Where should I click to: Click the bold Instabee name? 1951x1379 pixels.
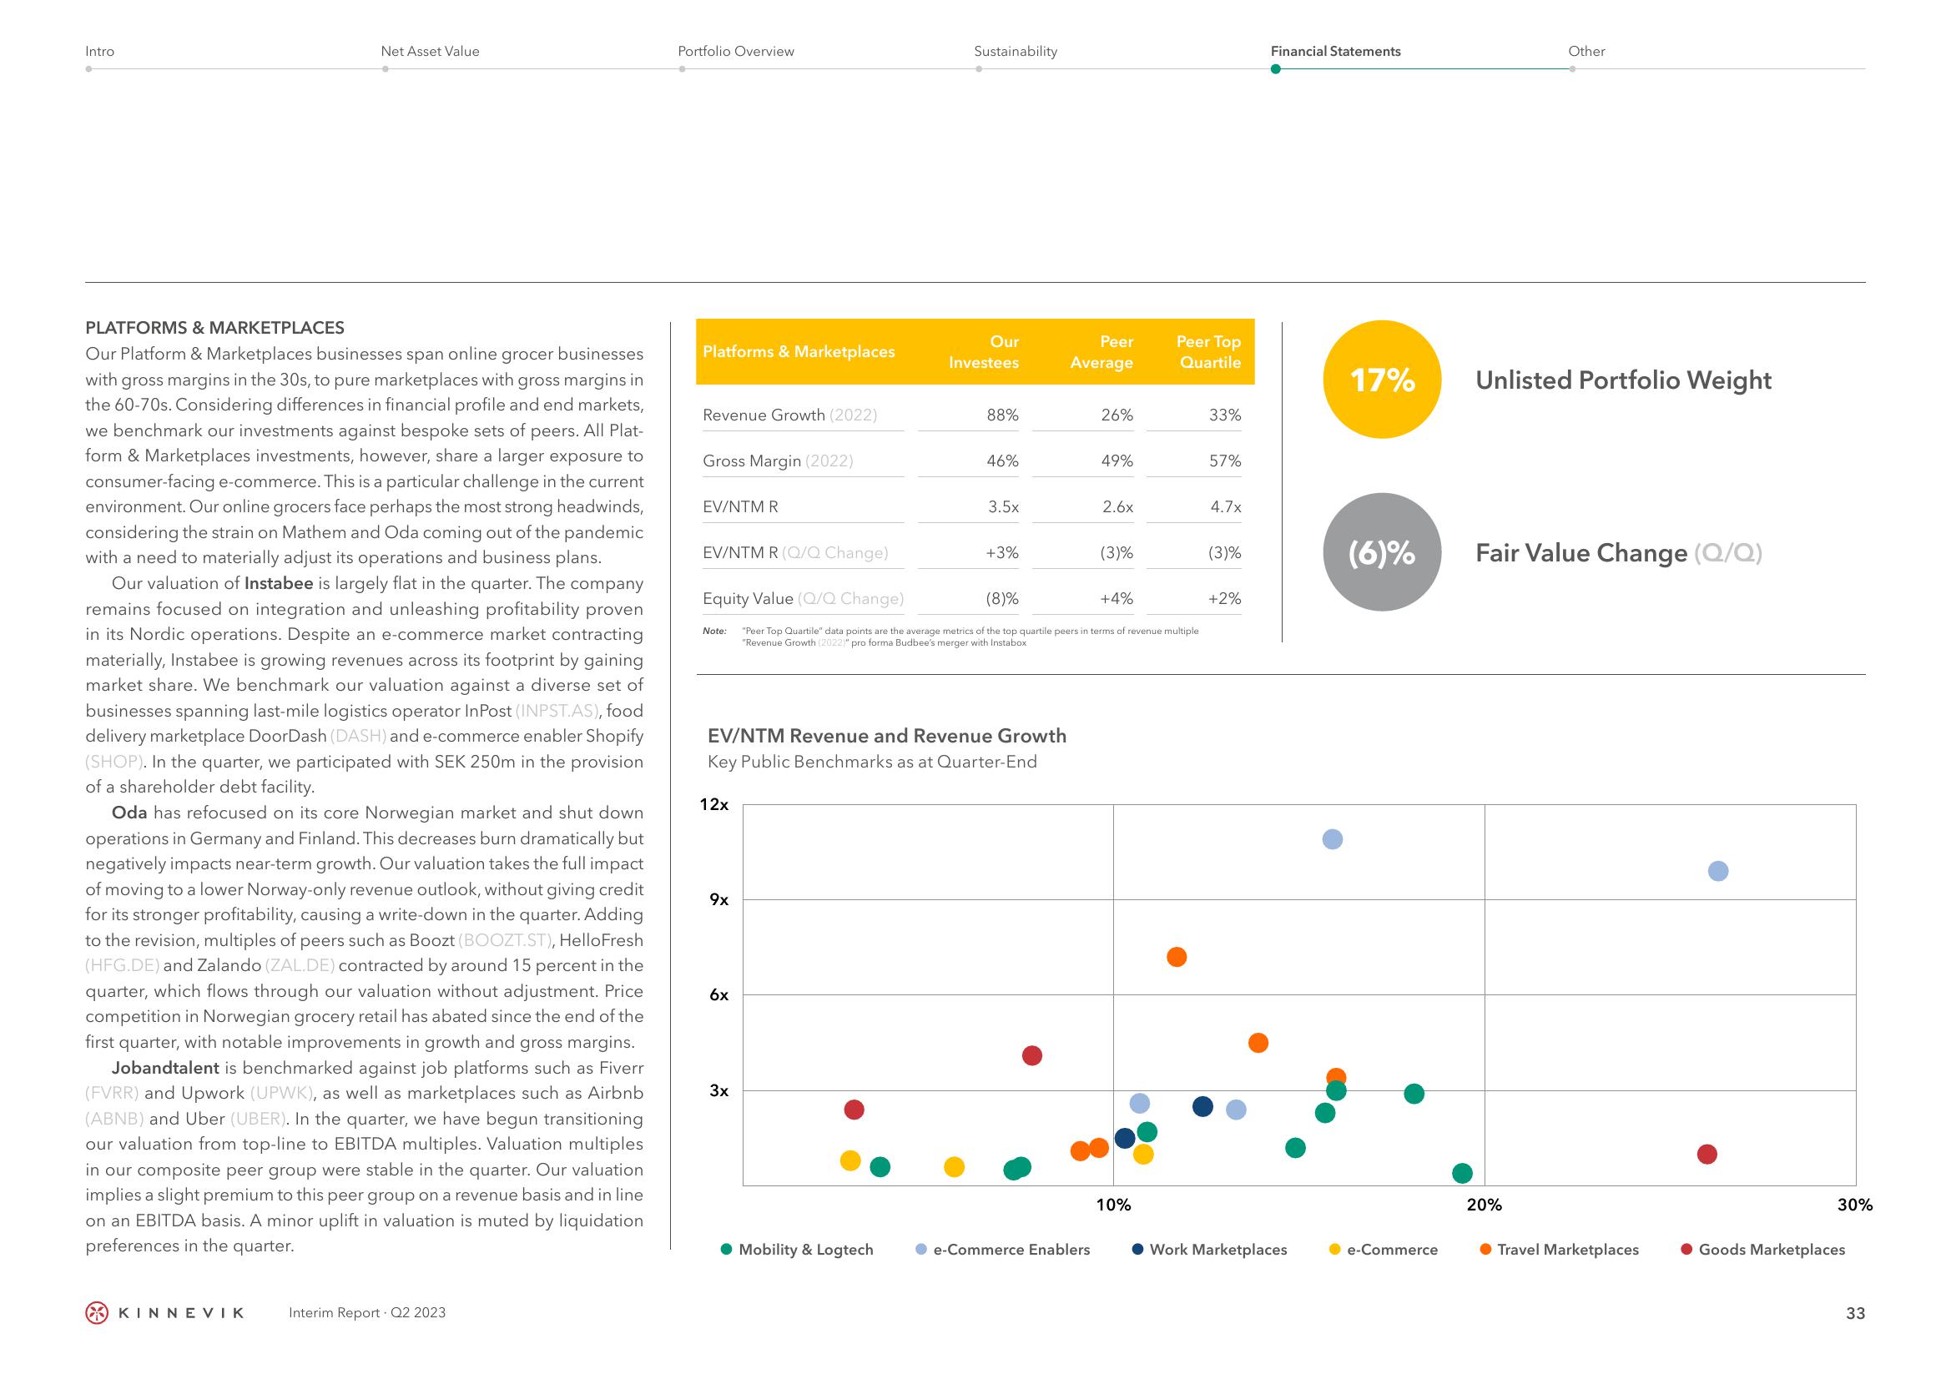pos(279,583)
